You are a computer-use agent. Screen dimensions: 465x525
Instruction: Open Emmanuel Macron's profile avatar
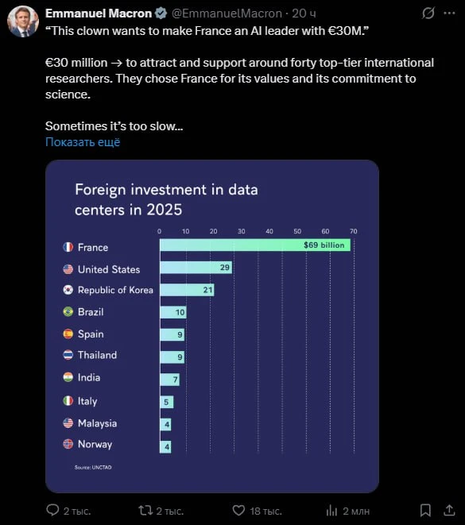pos(23,21)
